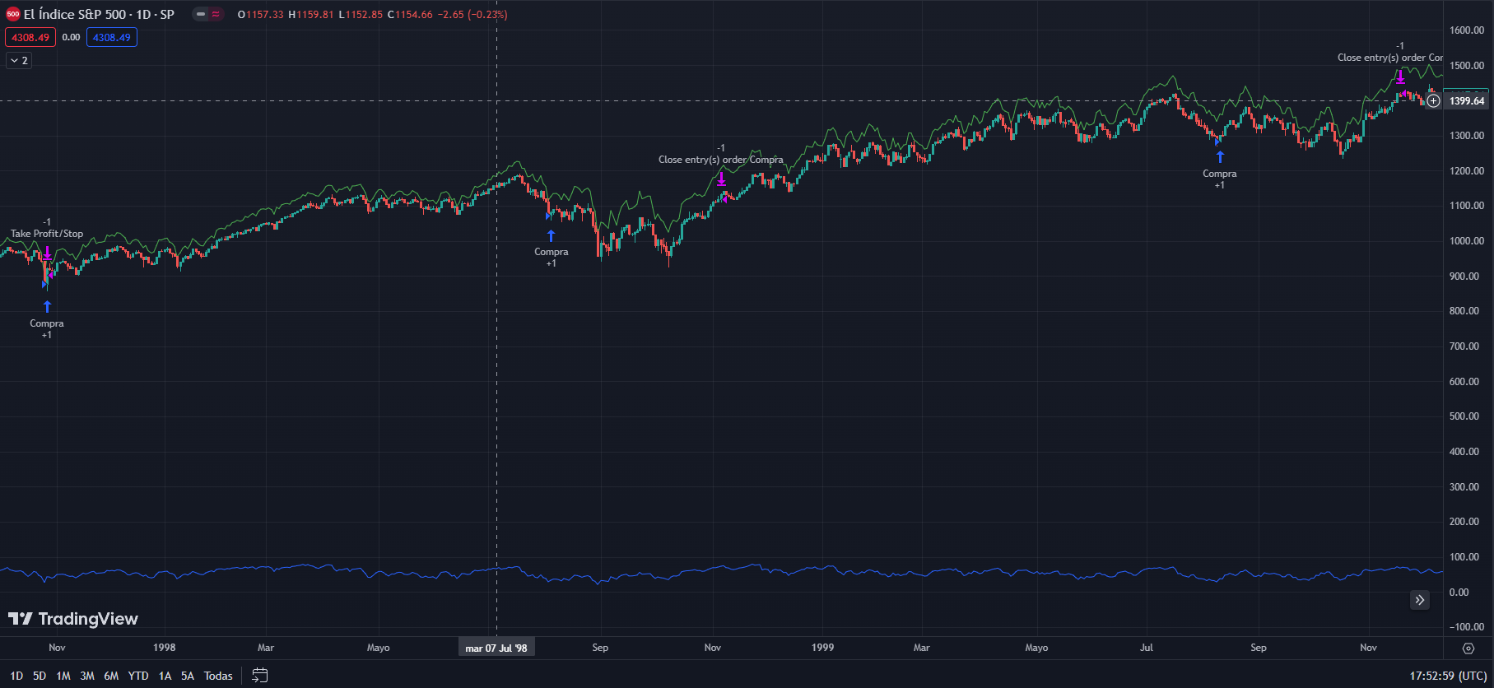Select the 6M date range
This screenshot has height=688, width=1494.
(x=111, y=676)
